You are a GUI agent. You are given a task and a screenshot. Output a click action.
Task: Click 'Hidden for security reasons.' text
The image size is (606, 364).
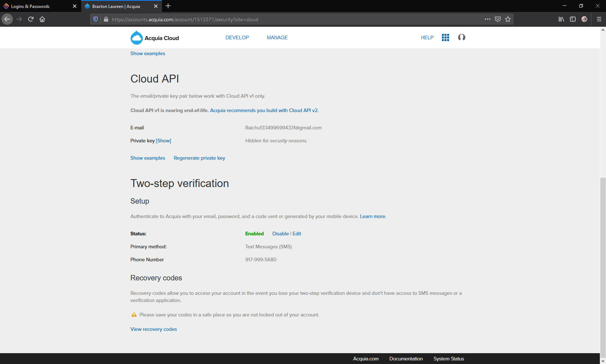tap(276, 141)
